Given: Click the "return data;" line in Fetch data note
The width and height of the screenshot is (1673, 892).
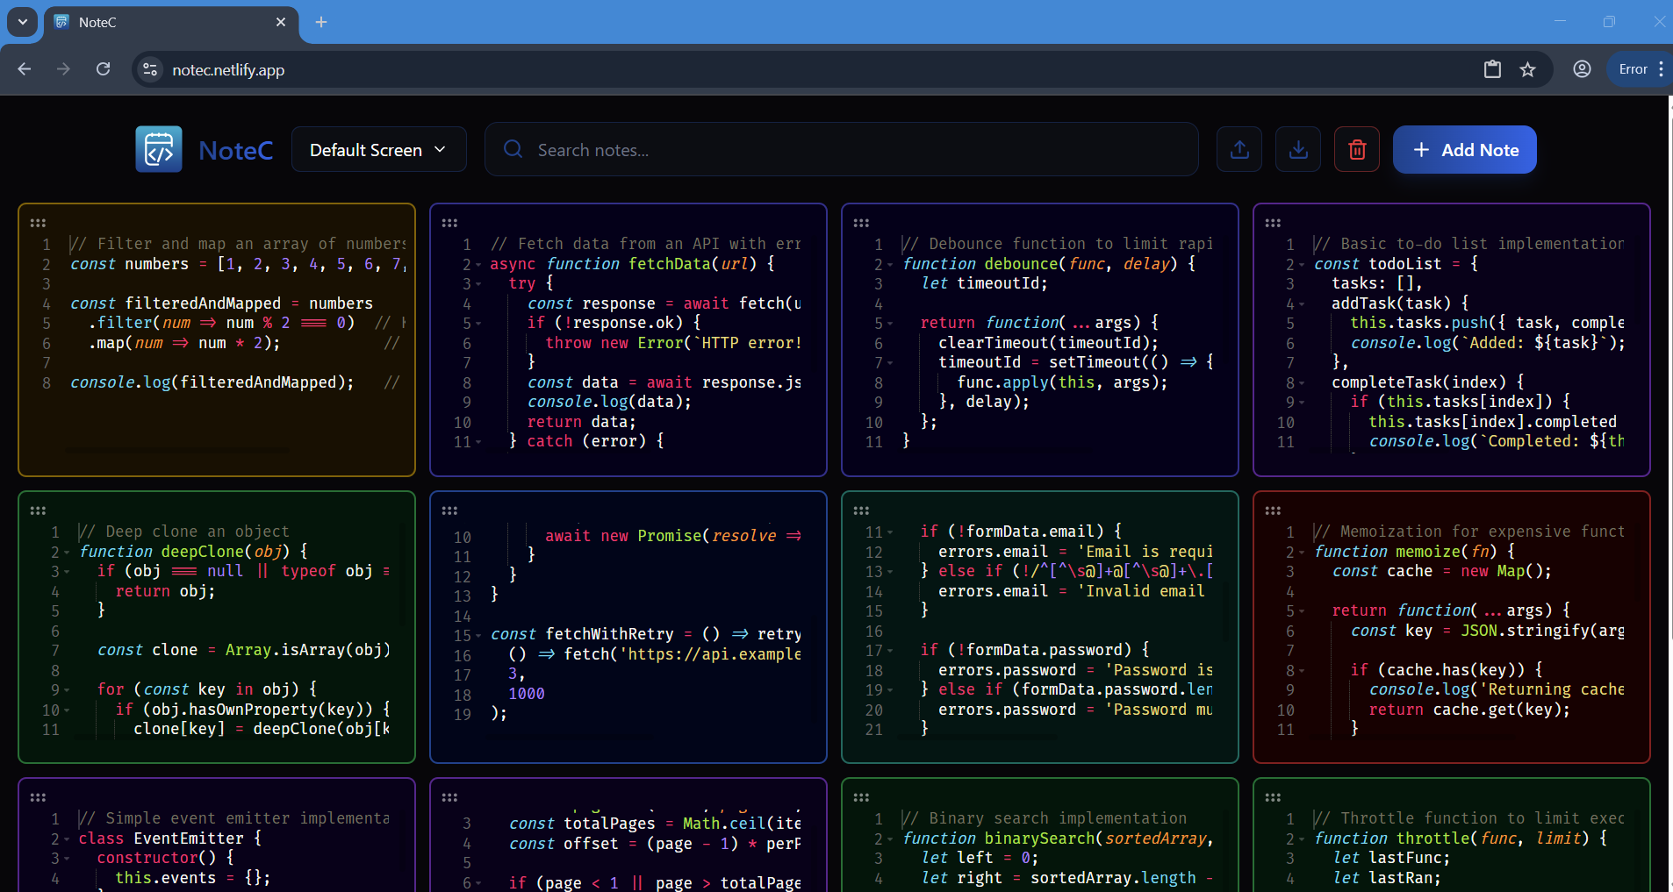Looking at the screenshot, I should [581, 422].
